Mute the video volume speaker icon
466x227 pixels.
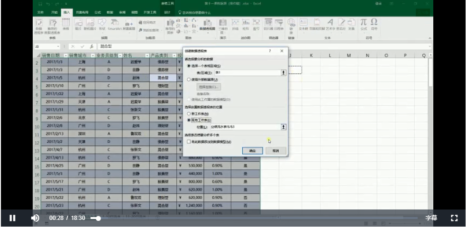35,218
